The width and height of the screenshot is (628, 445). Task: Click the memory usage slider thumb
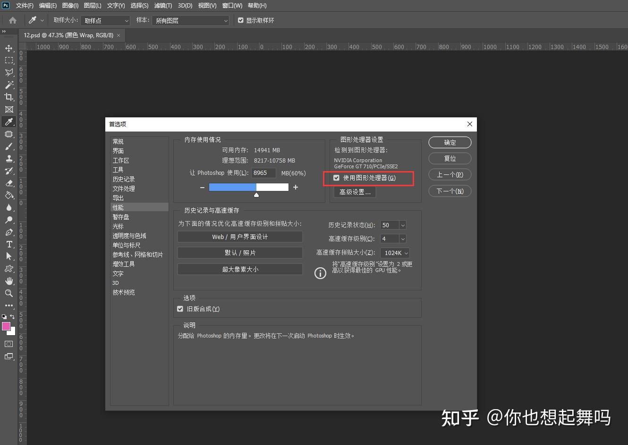pyautogui.click(x=256, y=195)
